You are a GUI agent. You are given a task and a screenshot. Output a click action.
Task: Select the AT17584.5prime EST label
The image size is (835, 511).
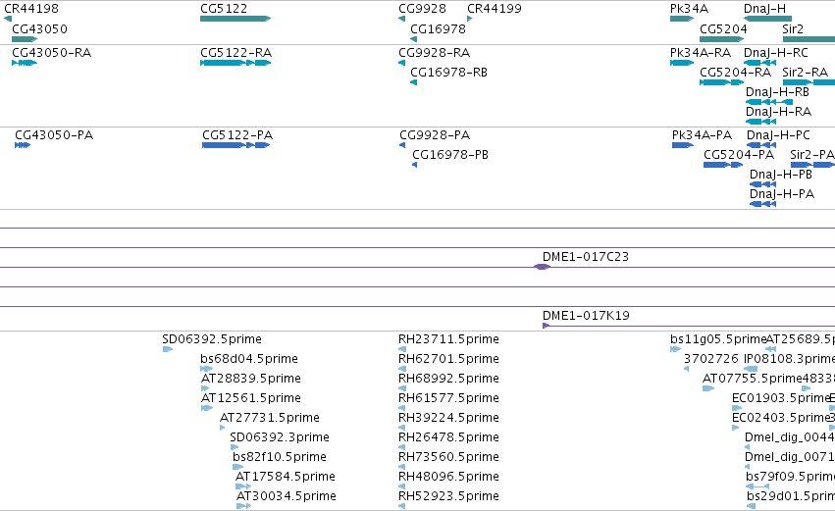286,478
